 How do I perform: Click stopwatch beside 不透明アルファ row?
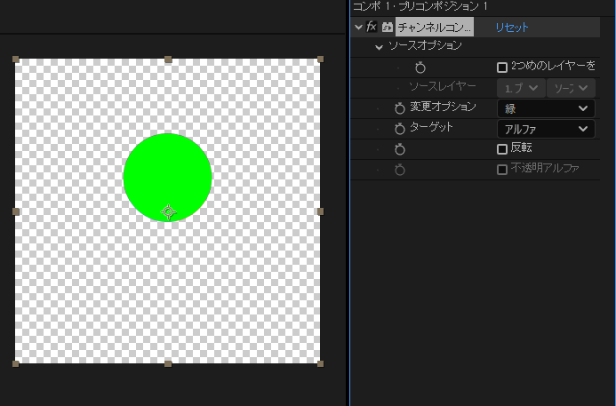(400, 169)
